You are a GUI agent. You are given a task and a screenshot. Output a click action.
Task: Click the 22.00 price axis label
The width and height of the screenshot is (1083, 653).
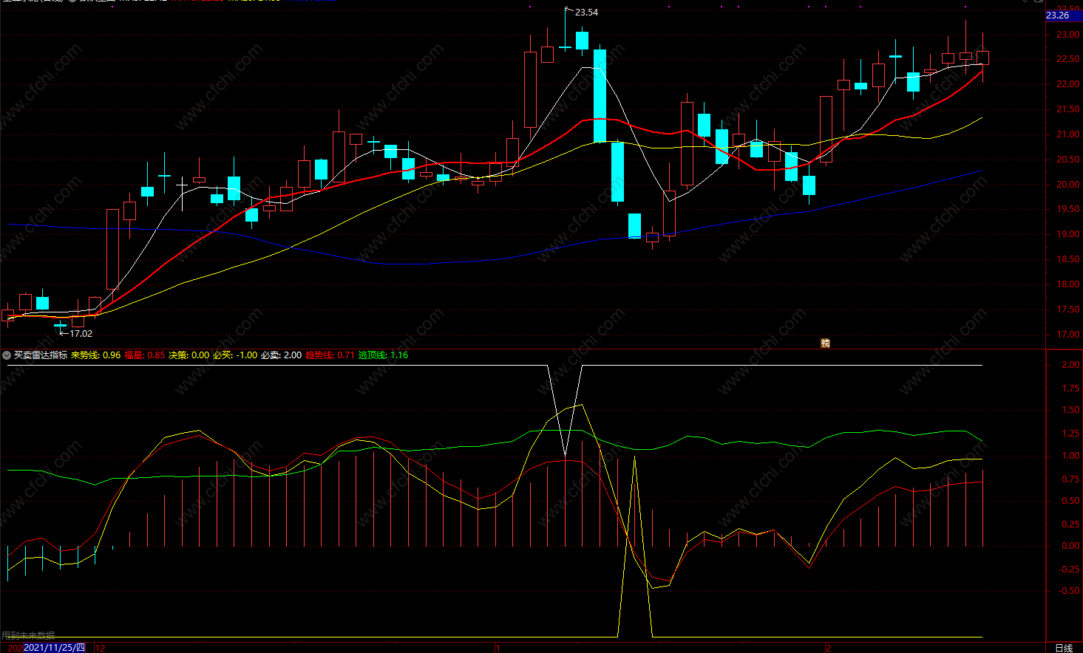pos(1067,85)
